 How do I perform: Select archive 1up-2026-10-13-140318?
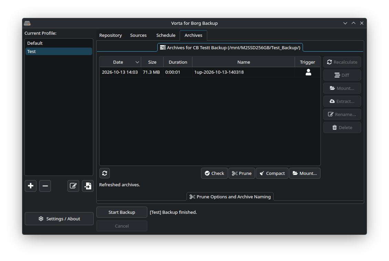point(219,72)
